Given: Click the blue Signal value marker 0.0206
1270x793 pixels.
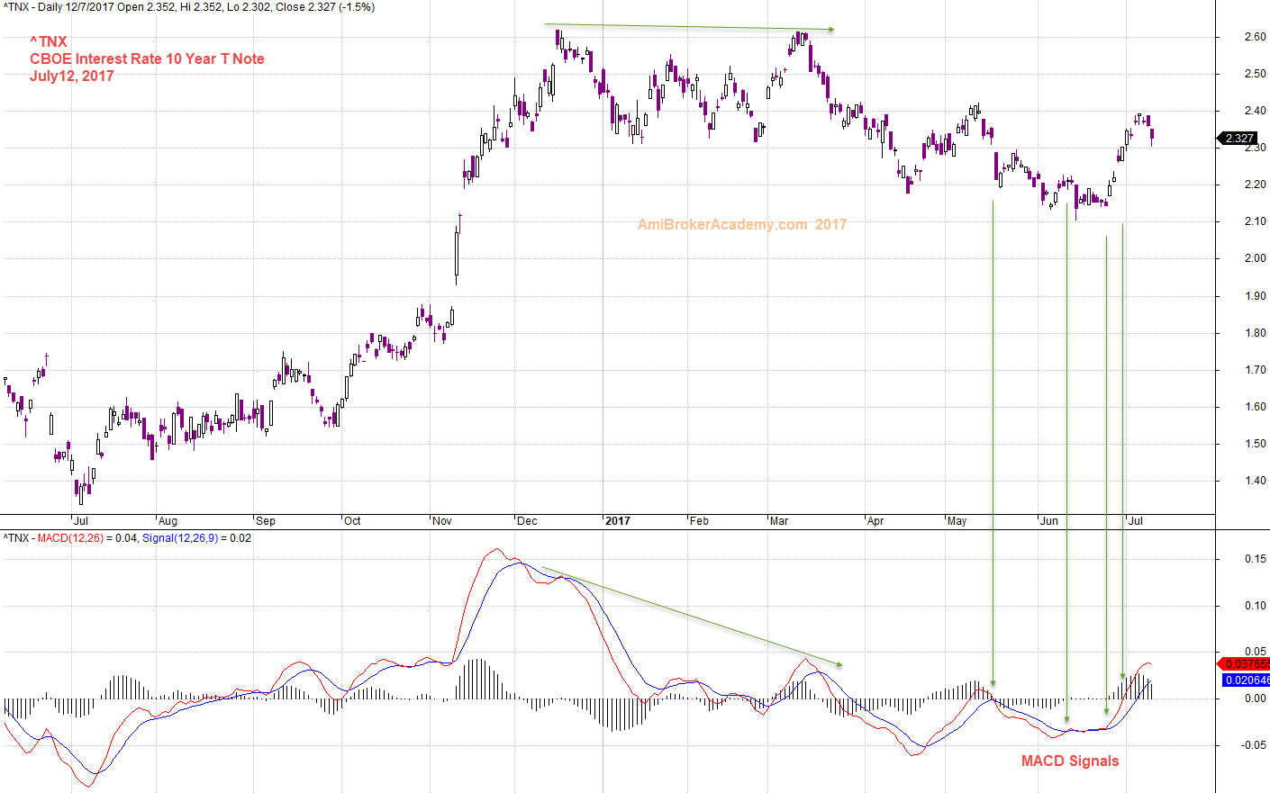Looking at the screenshot, I should tap(1246, 680).
